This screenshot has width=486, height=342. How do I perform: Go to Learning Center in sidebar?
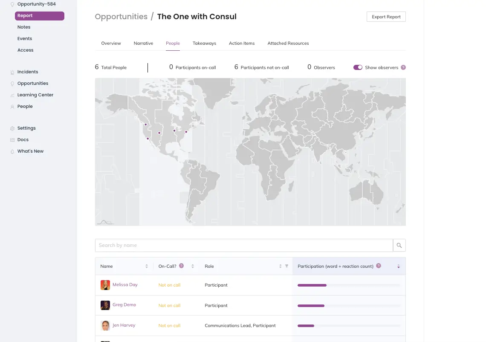tap(35, 95)
